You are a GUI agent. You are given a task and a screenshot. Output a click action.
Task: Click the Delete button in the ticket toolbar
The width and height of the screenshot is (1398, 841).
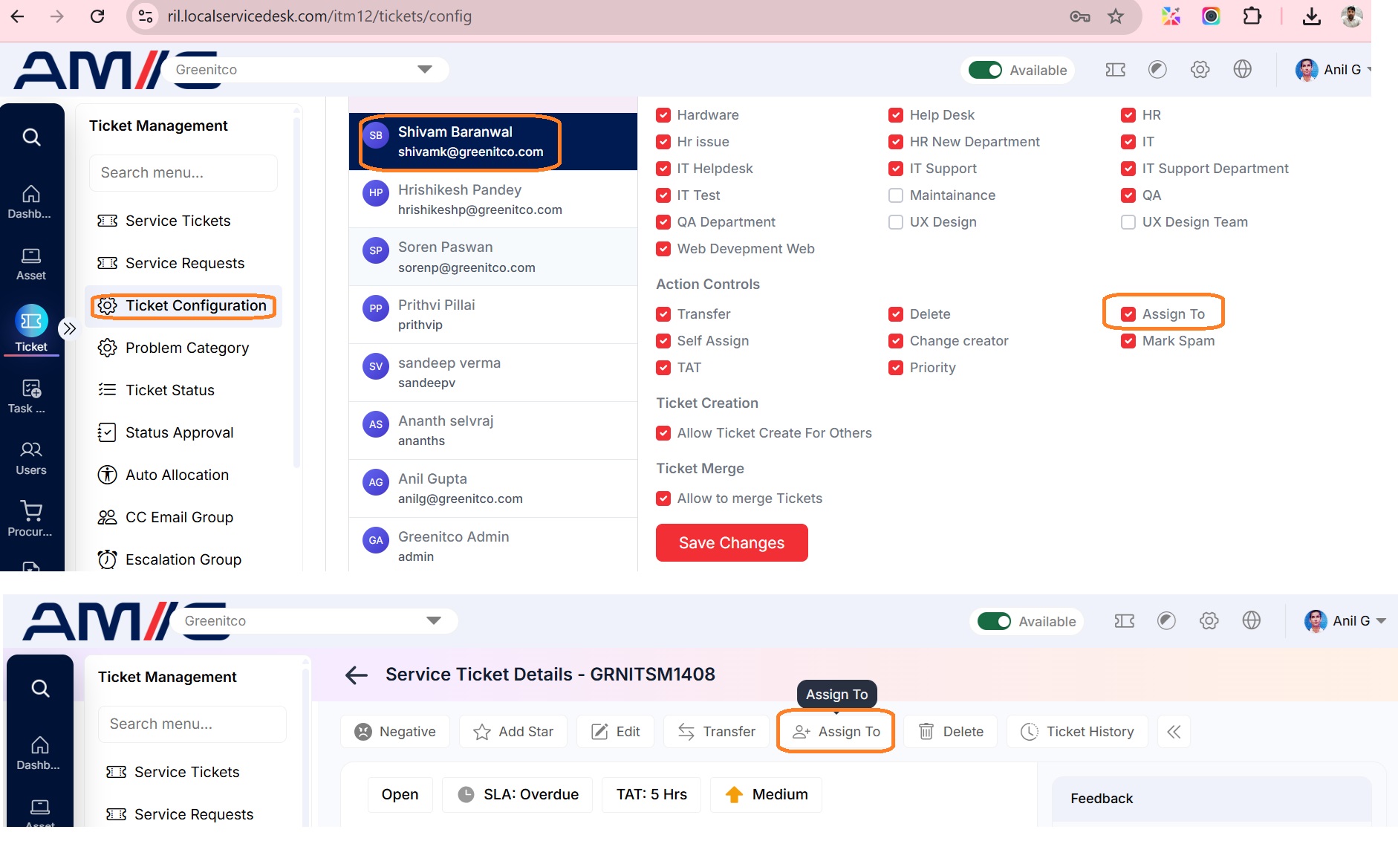click(951, 732)
